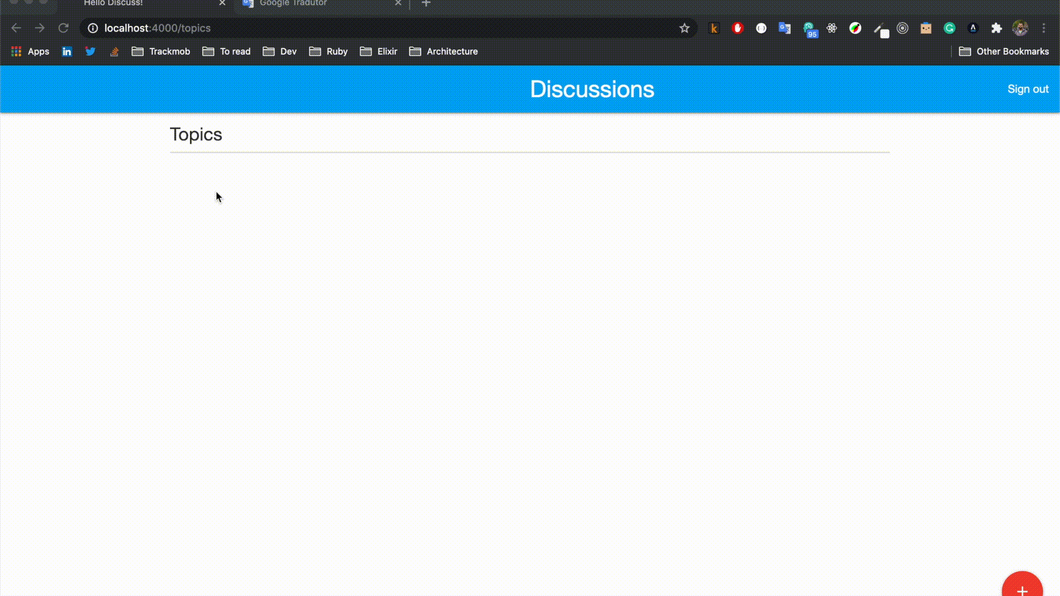Click the orange add topic button
Image resolution: width=1060 pixels, height=596 pixels.
1022,587
